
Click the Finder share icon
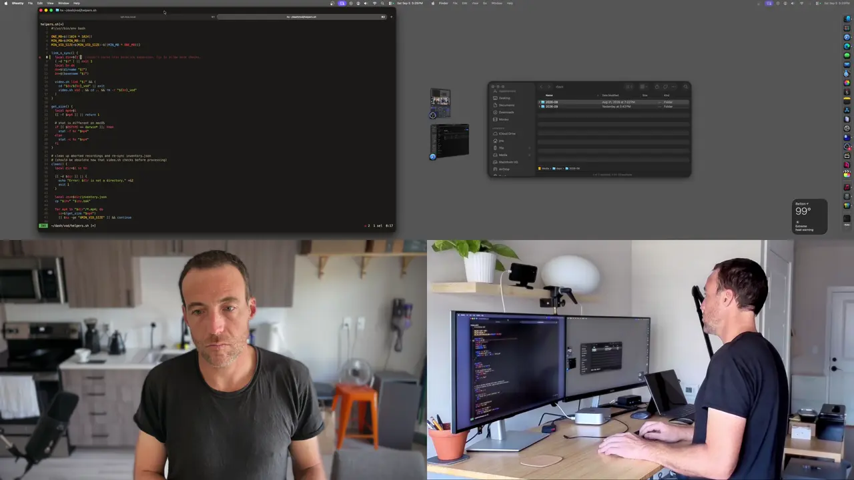(657, 87)
